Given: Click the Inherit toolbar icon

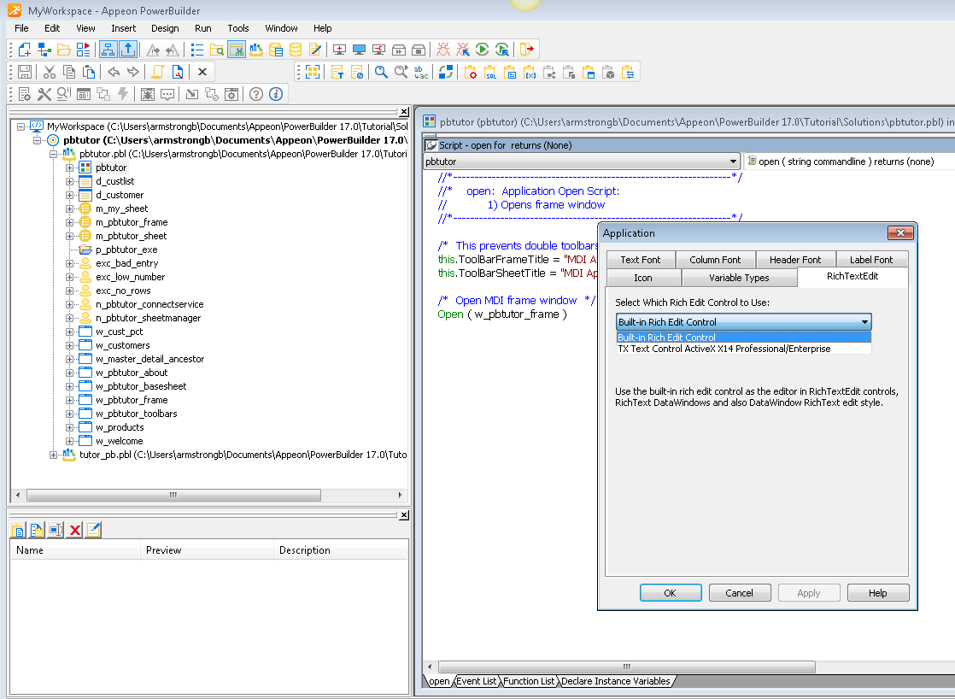Looking at the screenshot, I should pos(44,50).
